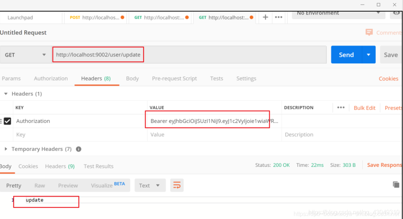Open the Authorization request tab
The image size is (403, 219).
[51, 78]
